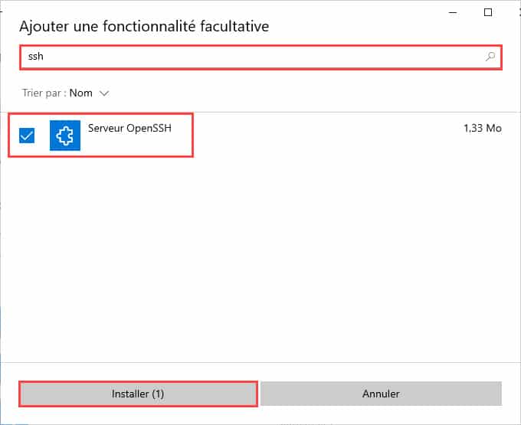Click the Ajouter une fonctionnalité facultative heading
The image size is (521, 425).
pos(144,26)
